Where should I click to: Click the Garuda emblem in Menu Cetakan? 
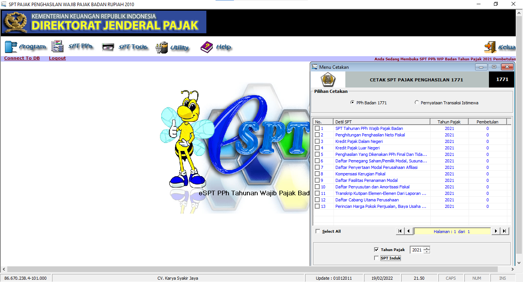coord(327,80)
